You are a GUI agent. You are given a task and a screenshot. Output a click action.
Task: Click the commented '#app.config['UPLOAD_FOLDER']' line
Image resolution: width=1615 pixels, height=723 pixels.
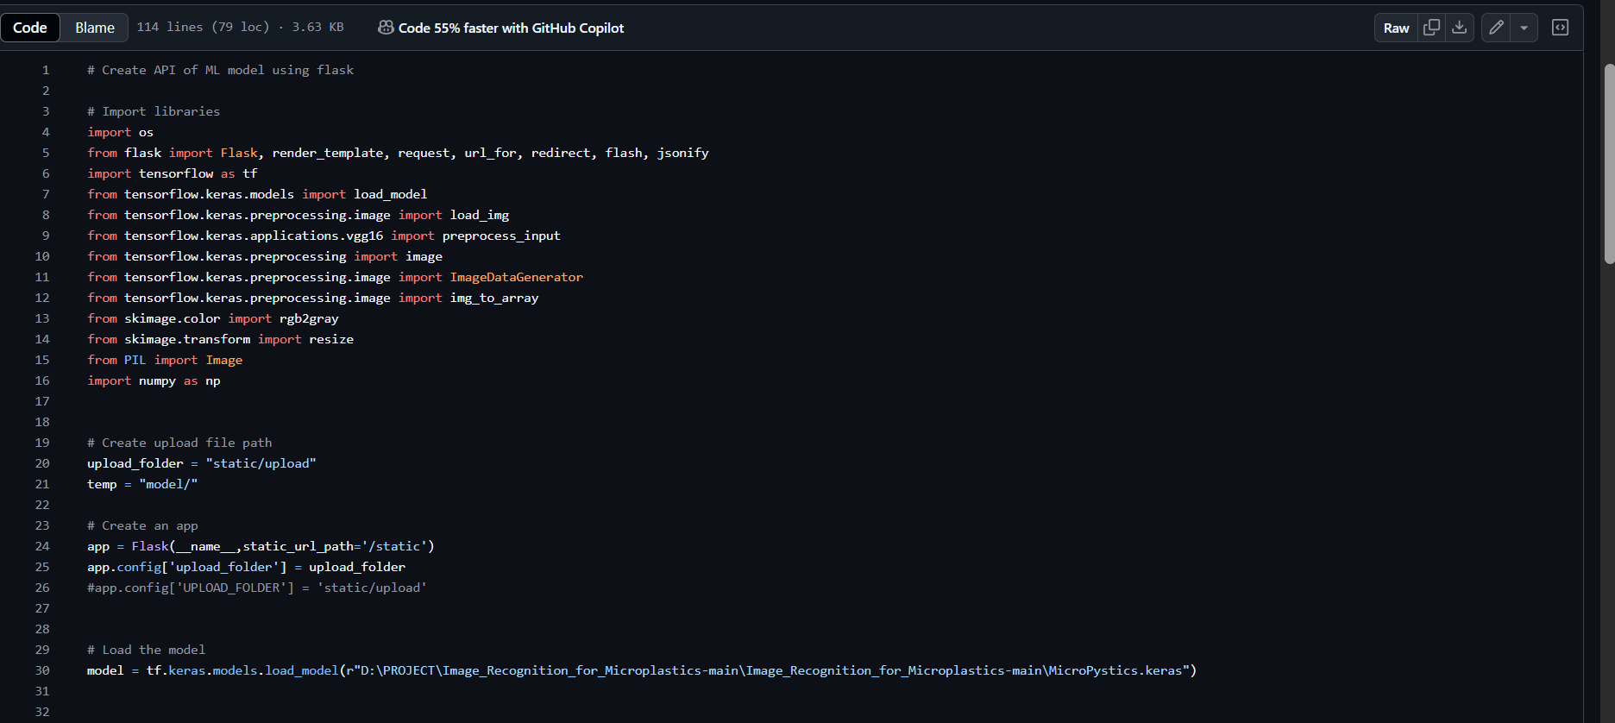[257, 588]
